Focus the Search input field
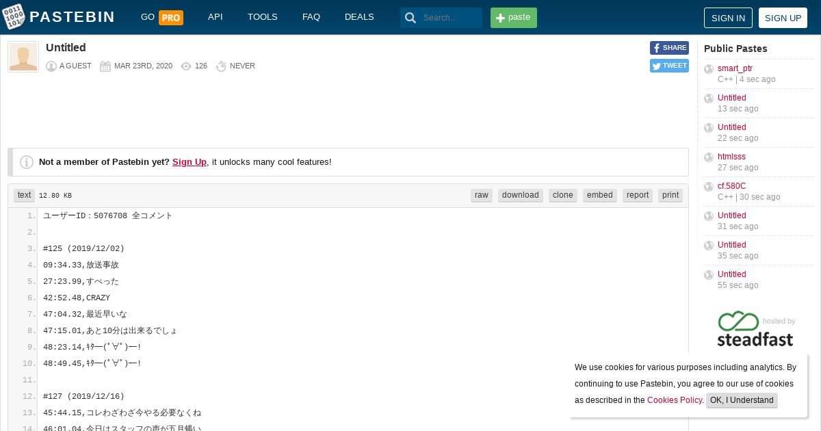This screenshot has height=431, width=821. [450, 18]
